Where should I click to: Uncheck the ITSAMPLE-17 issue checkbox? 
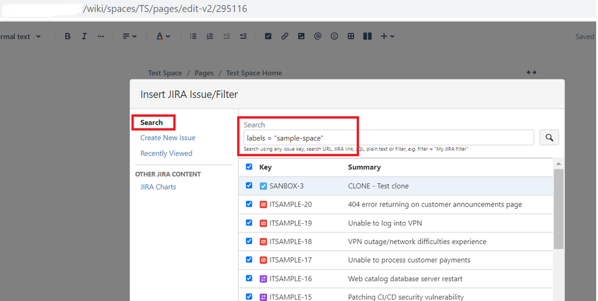click(249, 260)
